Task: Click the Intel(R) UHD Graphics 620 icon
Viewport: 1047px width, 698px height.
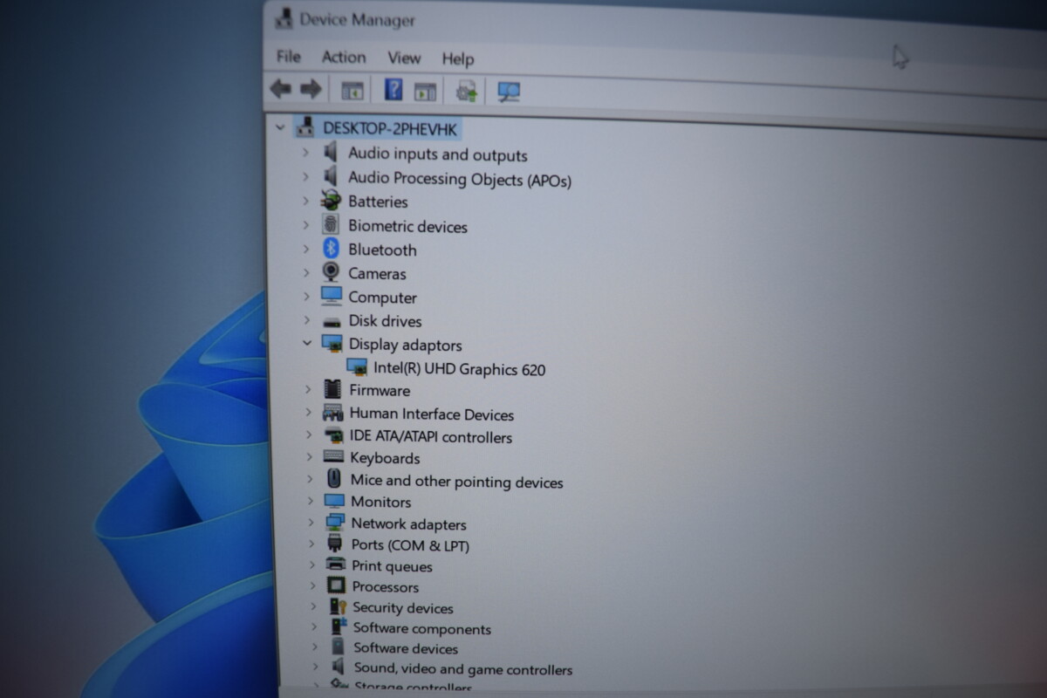Action: 357,367
